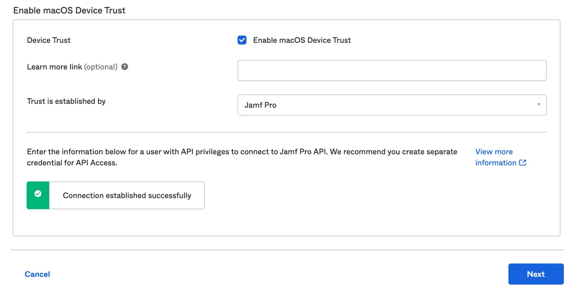The image size is (576, 298).
Task: Click the "Device Trust" field label
Action: 49,40
